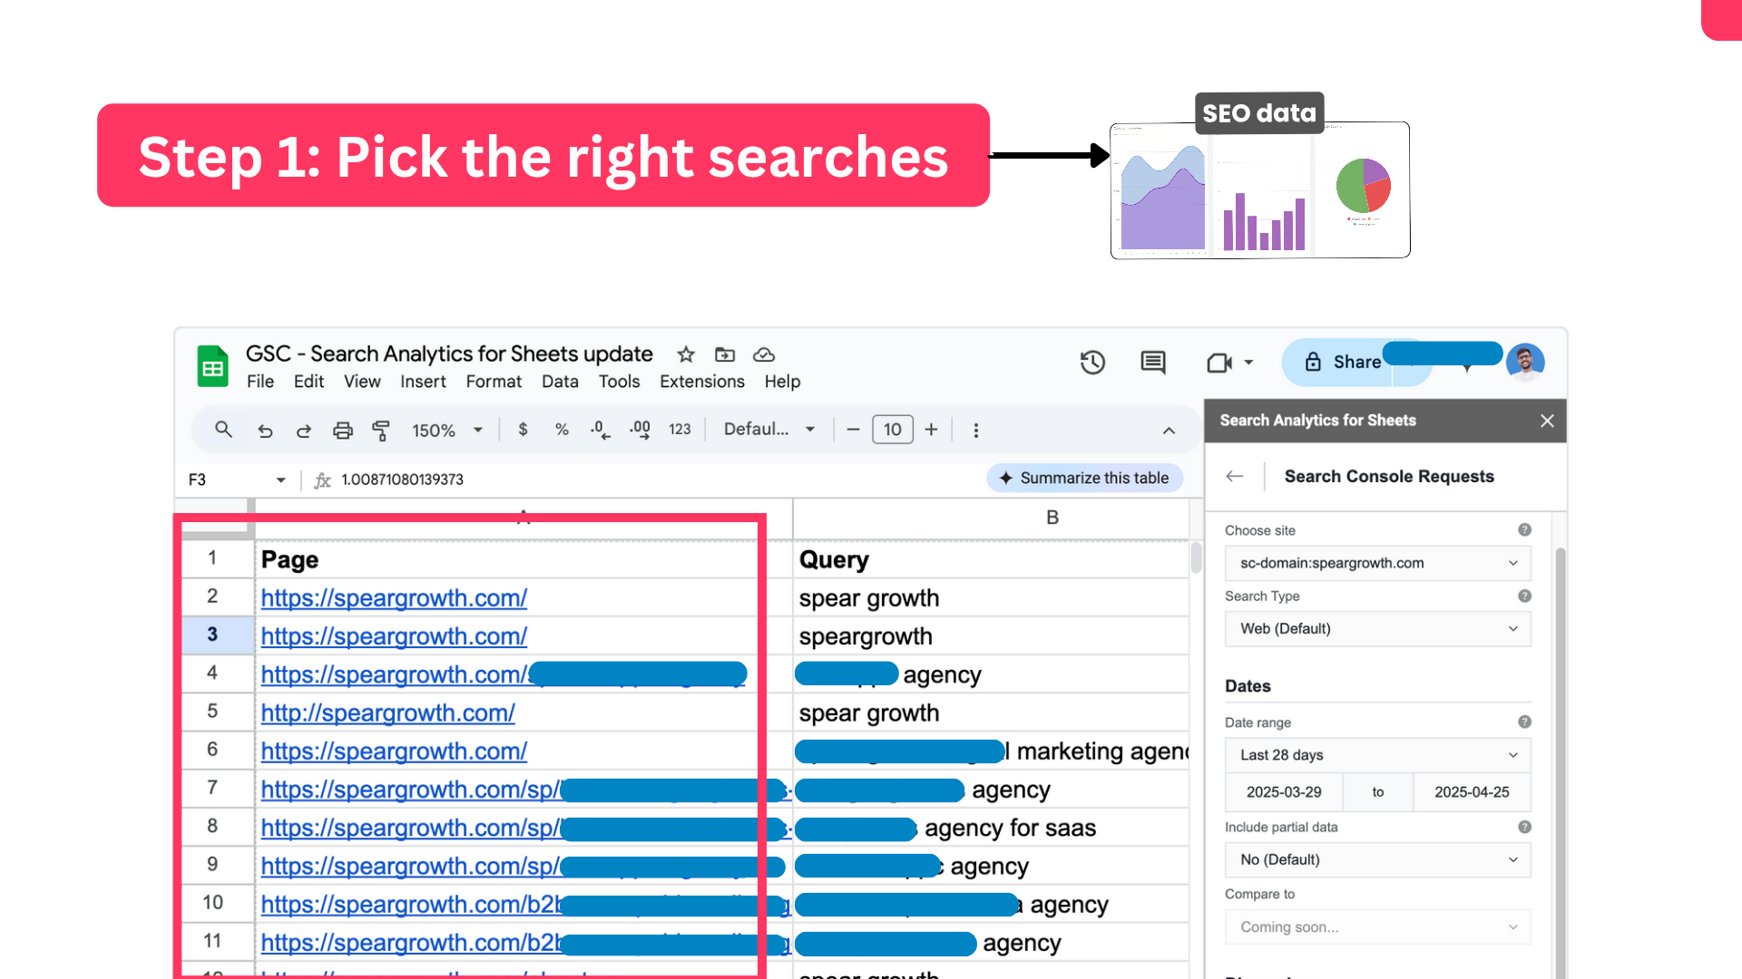Open the Extensions menu
This screenshot has height=979, width=1742.
point(702,382)
